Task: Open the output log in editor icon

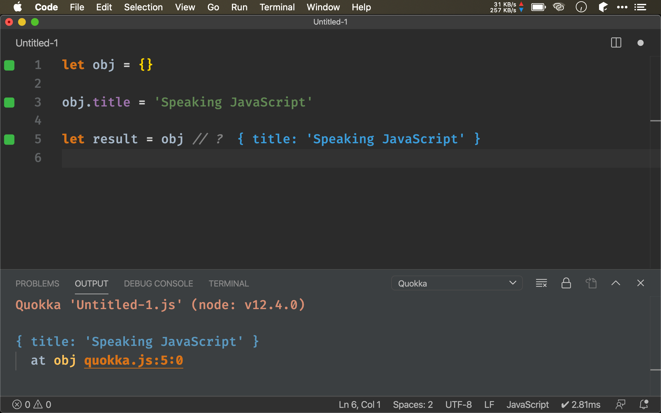Action: point(591,283)
